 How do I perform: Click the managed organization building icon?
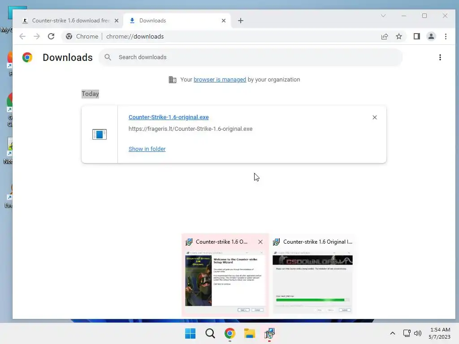[173, 80]
